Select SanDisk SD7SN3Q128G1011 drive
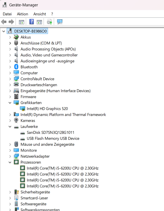The image size is (164, 211). [51, 132]
